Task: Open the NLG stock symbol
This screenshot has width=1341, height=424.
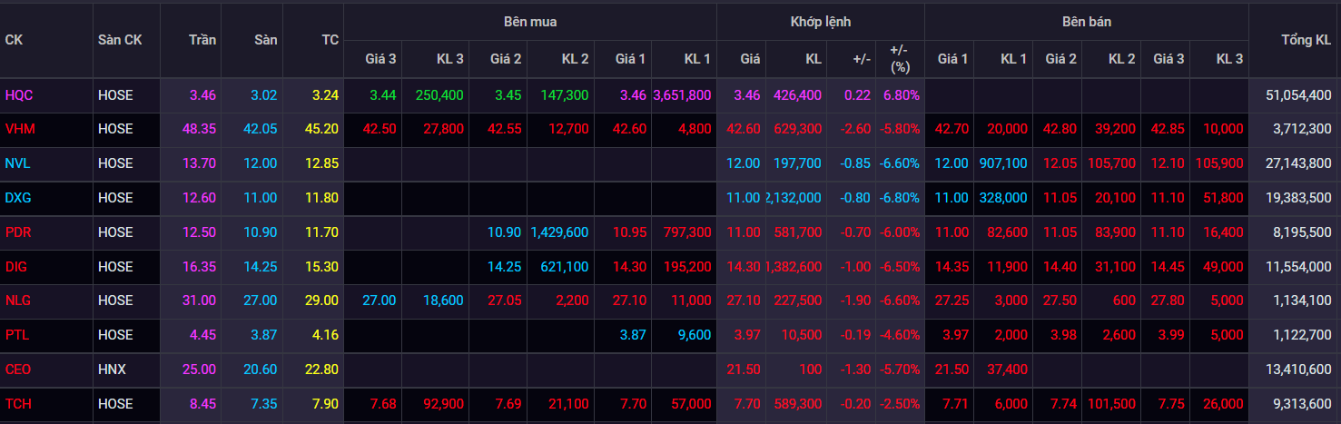Action: point(18,301)
